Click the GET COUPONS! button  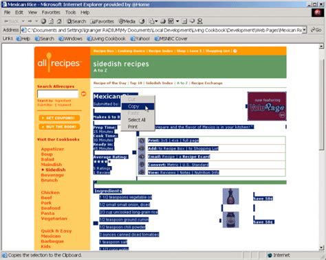tap(59, 118)
